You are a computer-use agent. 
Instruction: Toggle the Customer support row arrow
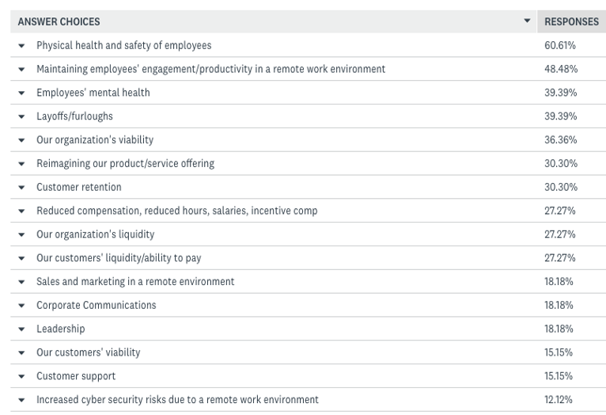click(x=21, y=377)
